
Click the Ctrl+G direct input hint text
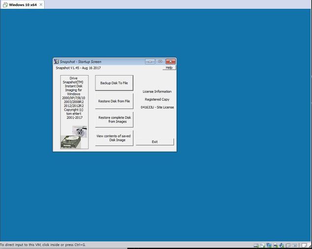point(43,245)
